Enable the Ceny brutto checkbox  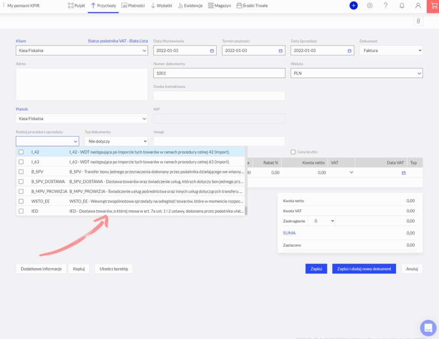point(293,152)
